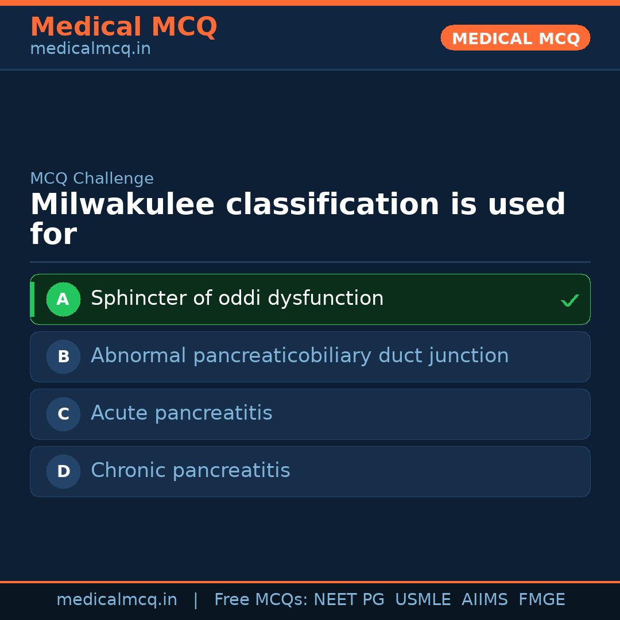
Task: Select the Chronic pancreatitis option
Action: click(x=191, y=471)
